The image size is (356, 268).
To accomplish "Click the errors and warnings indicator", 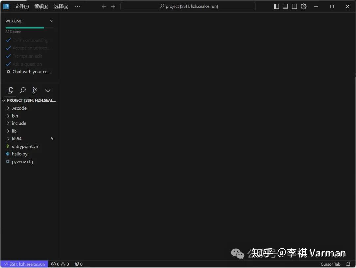I will (60, 264).
